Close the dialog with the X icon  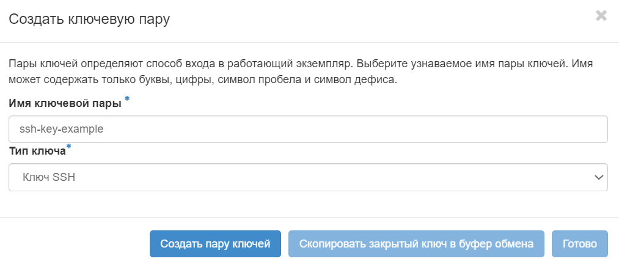coord(601,16)
